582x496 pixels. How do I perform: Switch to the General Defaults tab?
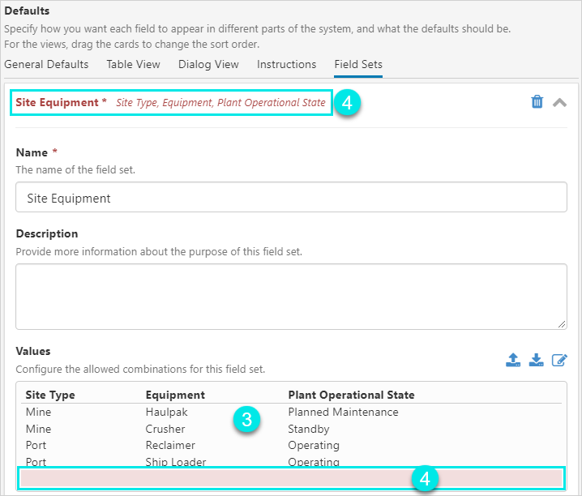click(x=46, y=64)
